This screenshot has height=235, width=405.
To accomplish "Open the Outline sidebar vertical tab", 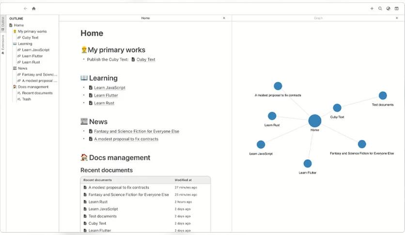I will click(x=3, y=24).
